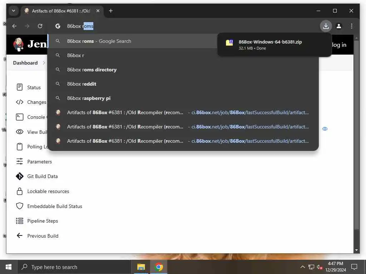Expand the tab search dropdown arrow
The height and width of the screenshot is (274, 366).
14,11
